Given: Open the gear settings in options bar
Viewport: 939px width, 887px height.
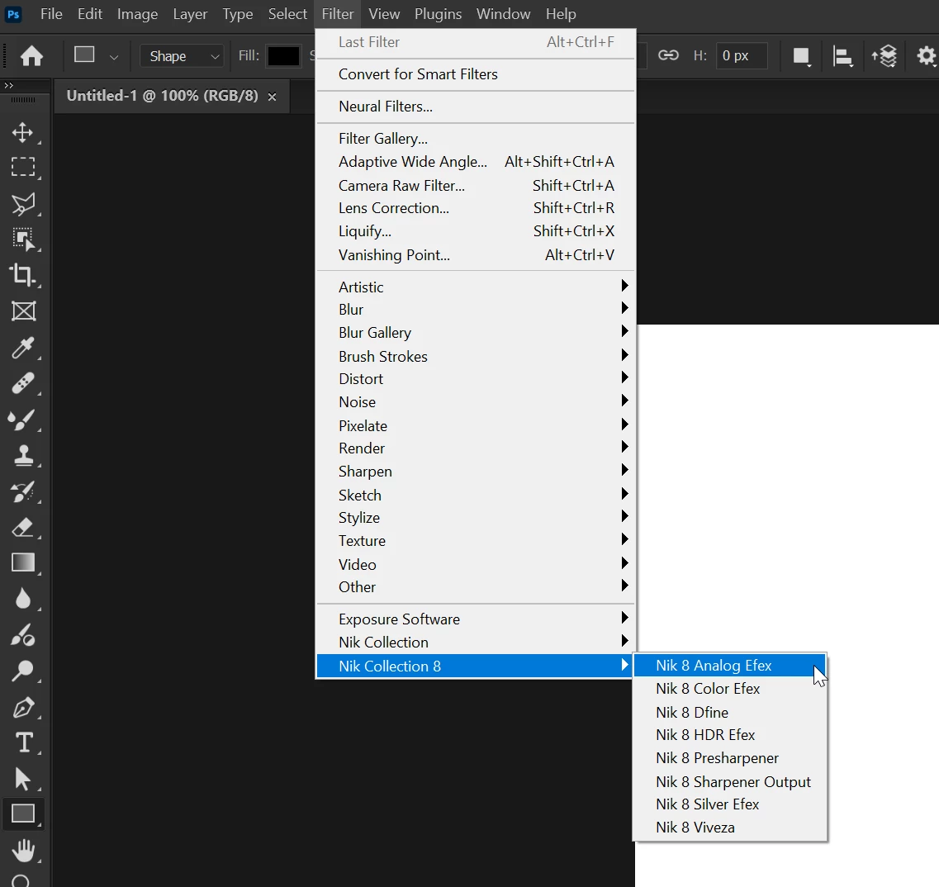Looking at the screenshot, I should click(927, 55).
